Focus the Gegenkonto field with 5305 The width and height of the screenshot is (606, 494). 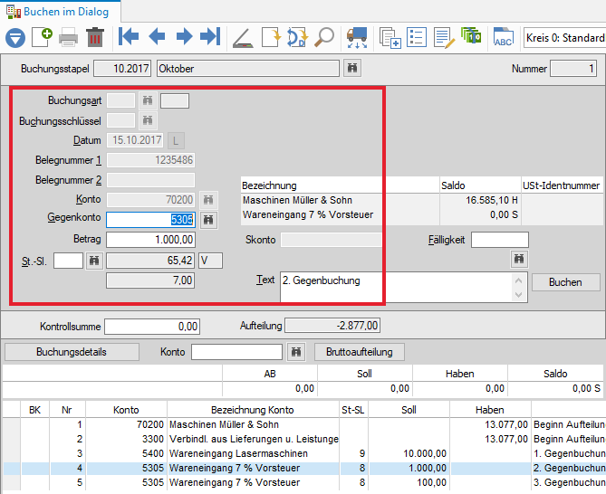tap(150, 220)
